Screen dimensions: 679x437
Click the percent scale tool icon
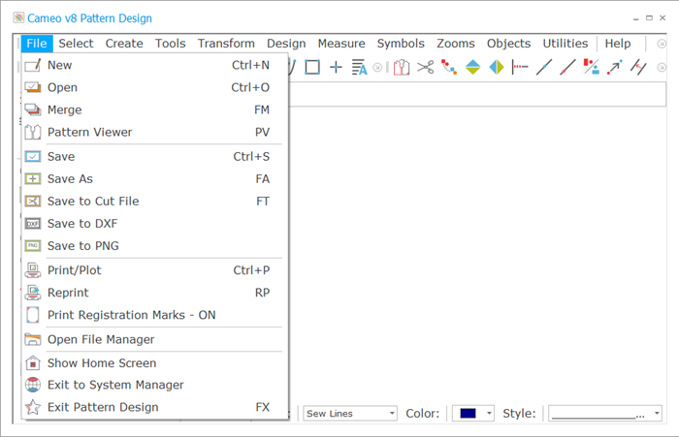[591, 67]
